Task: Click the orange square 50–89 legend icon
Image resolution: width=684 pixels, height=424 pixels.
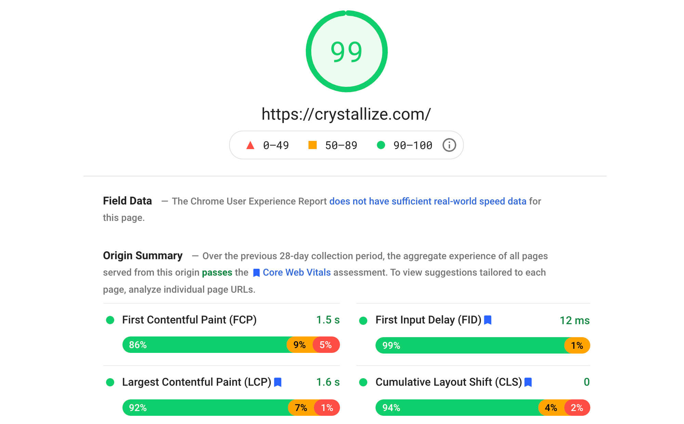Action: click(x=312, y=145)
